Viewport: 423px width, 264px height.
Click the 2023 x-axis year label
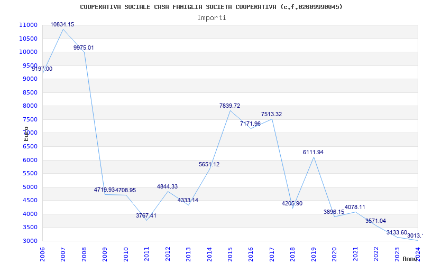pos(397,254)
